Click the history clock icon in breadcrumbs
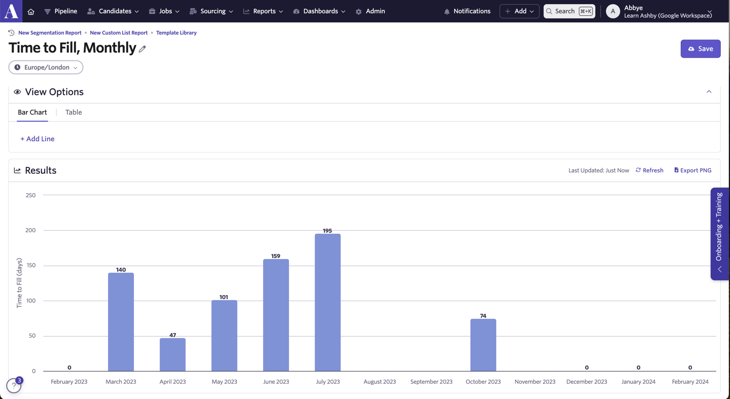The height and width of the screenshot is (399, 730). pyautogui.click(x=11, y=32)
